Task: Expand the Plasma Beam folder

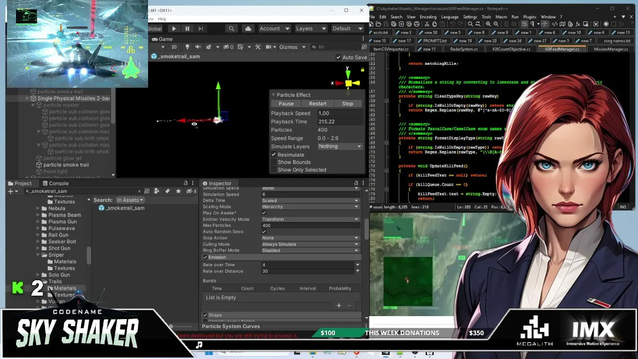Action: coord(38,215)
